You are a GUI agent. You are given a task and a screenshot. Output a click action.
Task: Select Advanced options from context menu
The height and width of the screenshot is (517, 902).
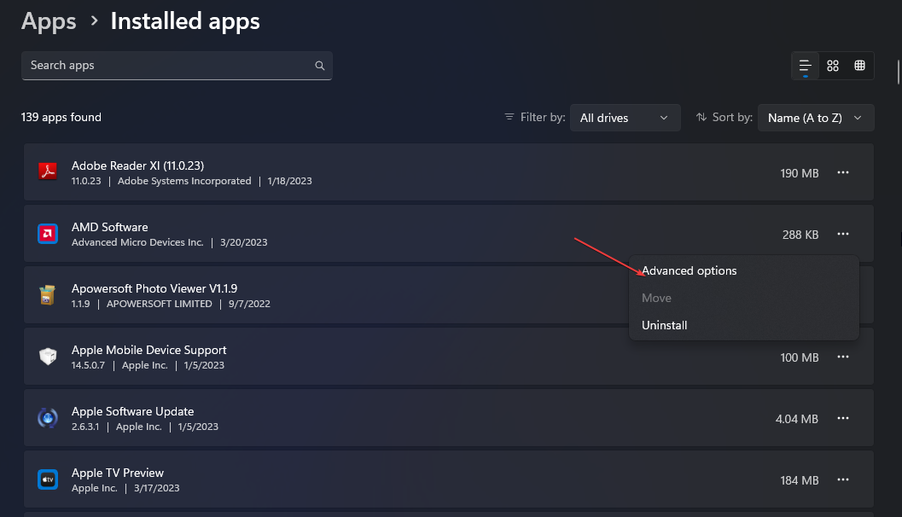690,270
